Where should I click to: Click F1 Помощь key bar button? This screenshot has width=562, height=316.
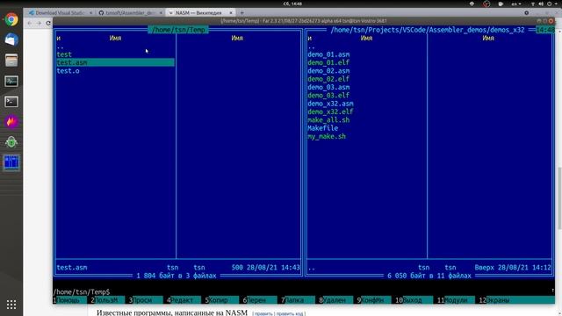[69, 300]
